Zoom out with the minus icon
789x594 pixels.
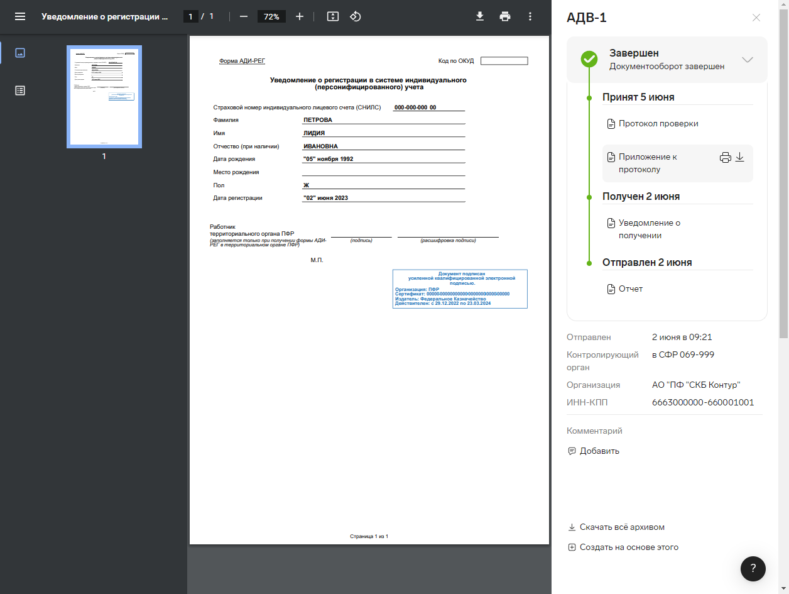click(x=244, y=16)
